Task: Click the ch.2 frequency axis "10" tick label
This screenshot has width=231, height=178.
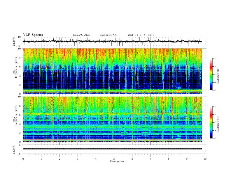Action: [x=20, y=97]
